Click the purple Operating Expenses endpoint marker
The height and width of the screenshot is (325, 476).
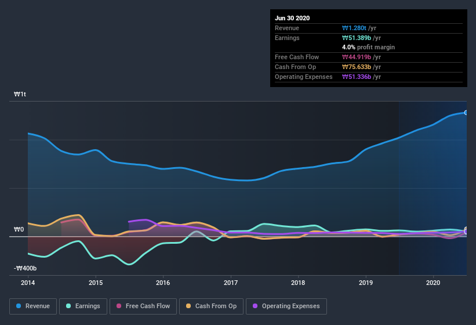point(466,232)
